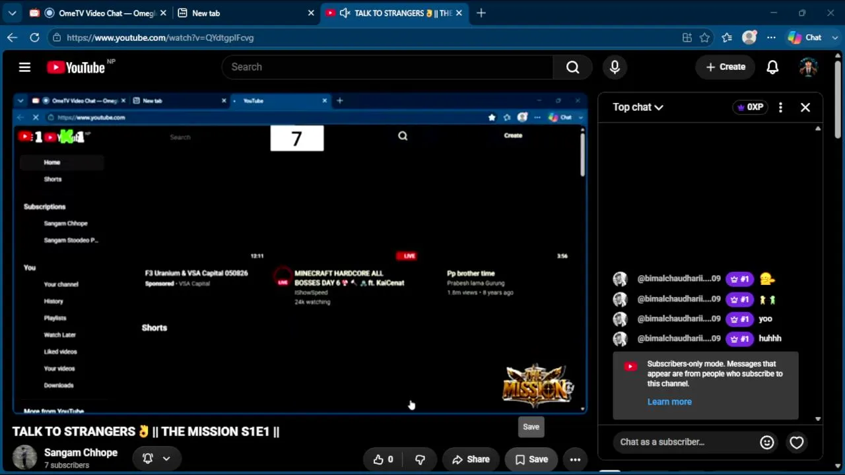
Task: Reload the current page
Action: tap(34, 38)
